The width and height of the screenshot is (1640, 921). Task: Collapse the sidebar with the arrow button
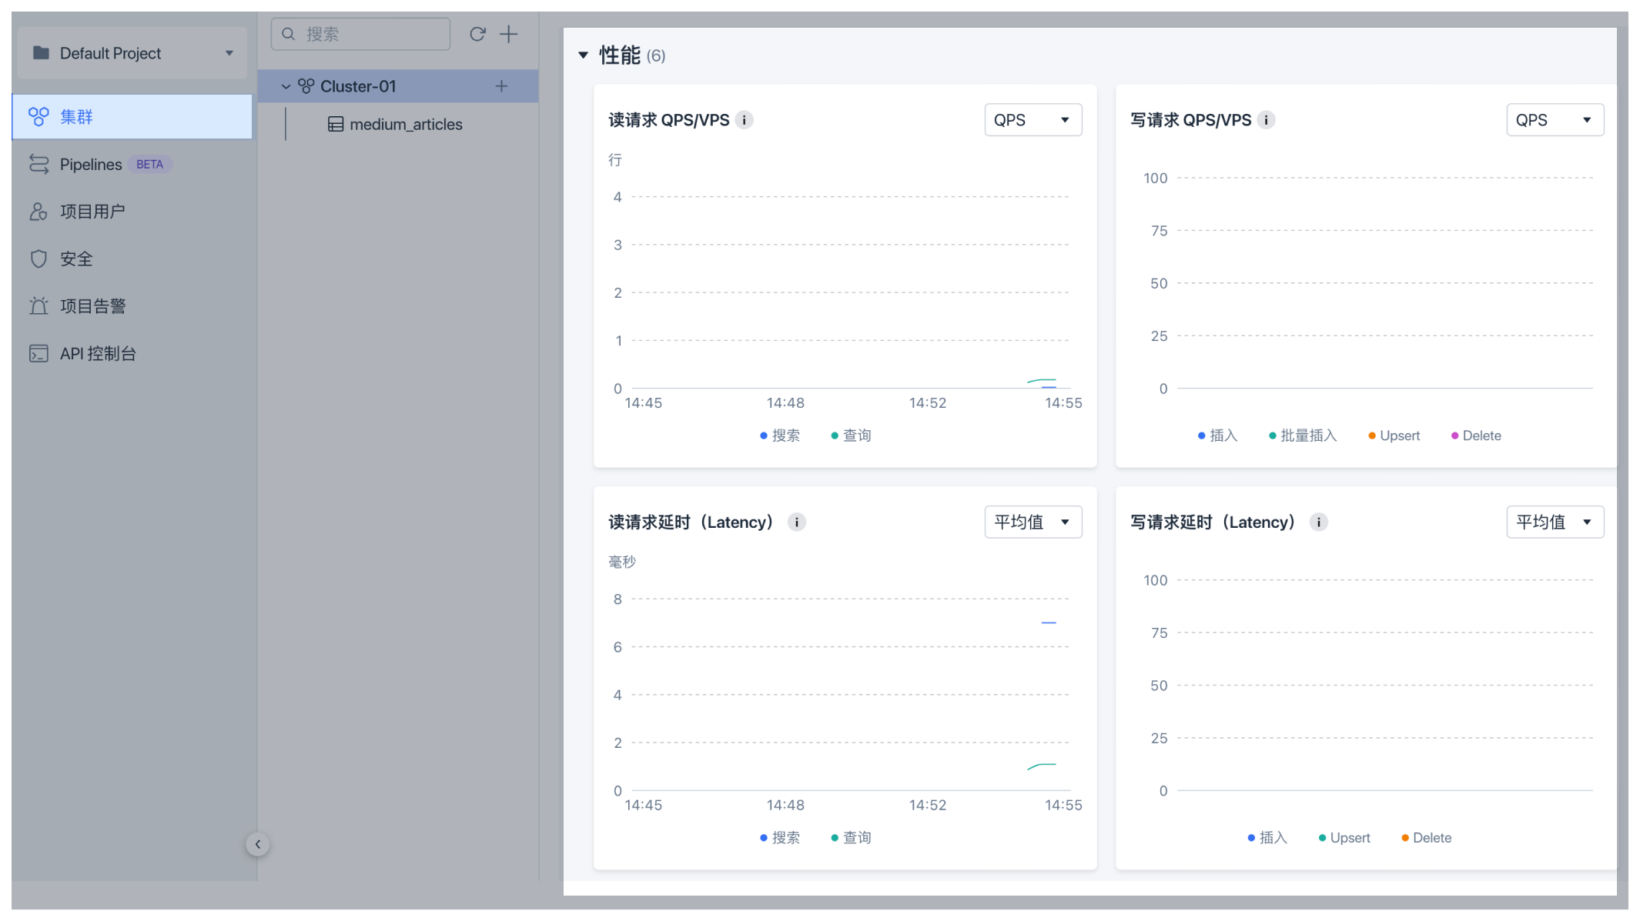coord(258,844)
